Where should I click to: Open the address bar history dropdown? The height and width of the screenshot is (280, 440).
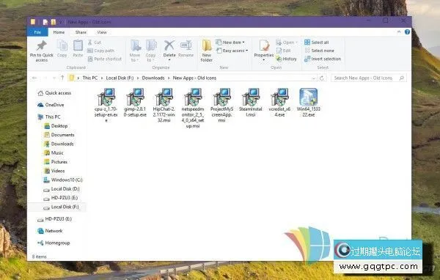pyautogui.click(x=313, y=78)
